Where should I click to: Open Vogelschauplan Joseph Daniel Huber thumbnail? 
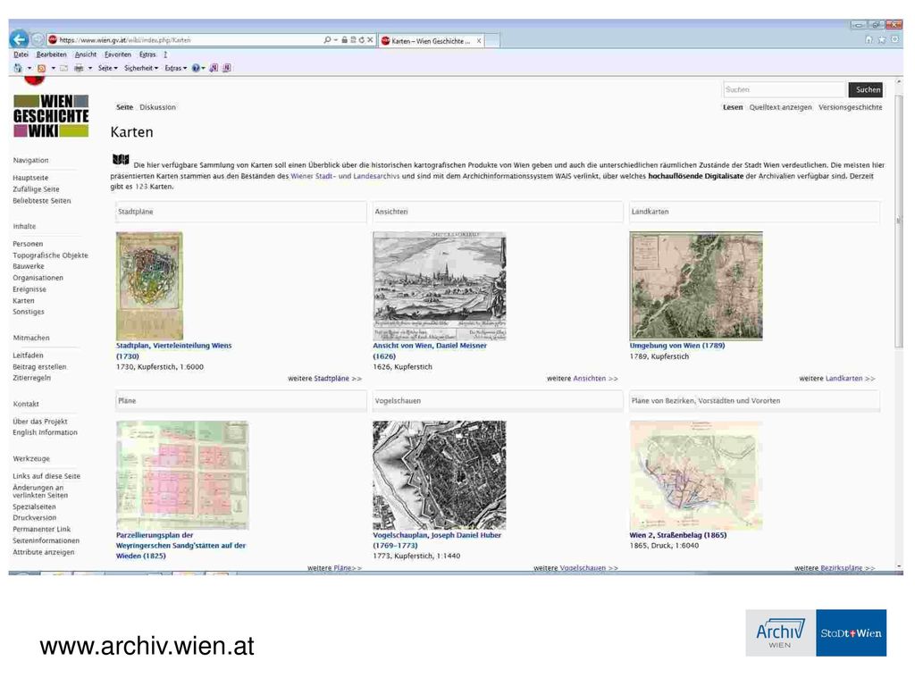[440, 475]
